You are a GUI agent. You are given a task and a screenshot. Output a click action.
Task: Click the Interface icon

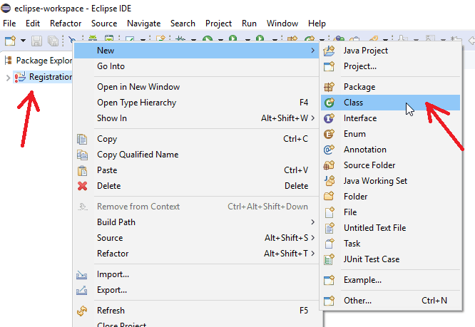[329, 118]
